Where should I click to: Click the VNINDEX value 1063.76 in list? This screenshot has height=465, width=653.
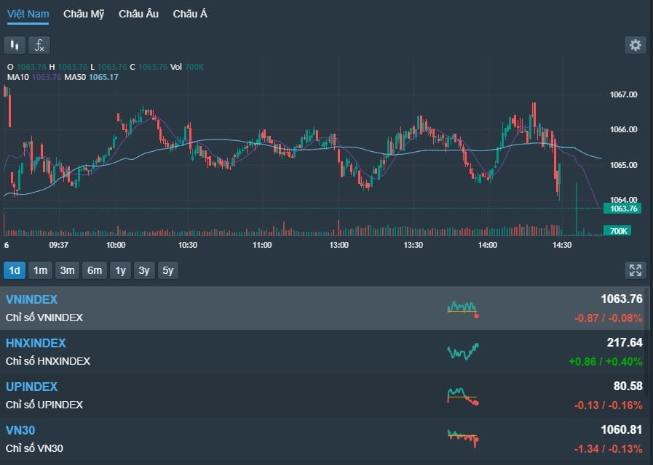coord(622,299)
